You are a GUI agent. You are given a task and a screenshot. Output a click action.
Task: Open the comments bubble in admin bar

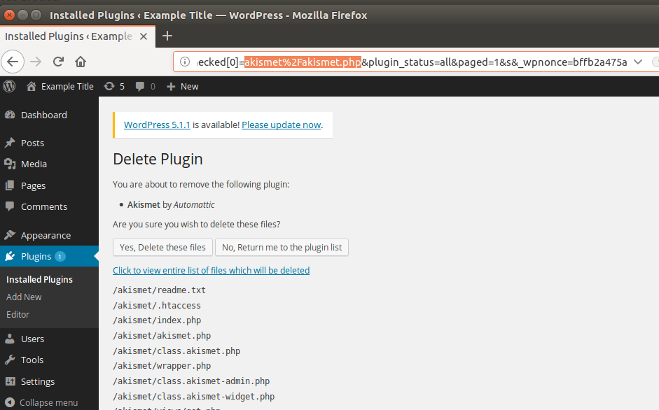[139, 86]
